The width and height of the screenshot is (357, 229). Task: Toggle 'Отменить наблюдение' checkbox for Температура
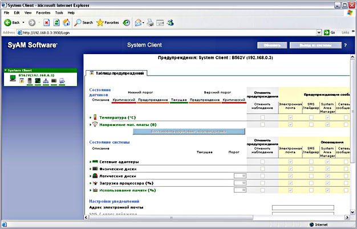(262, 117)
